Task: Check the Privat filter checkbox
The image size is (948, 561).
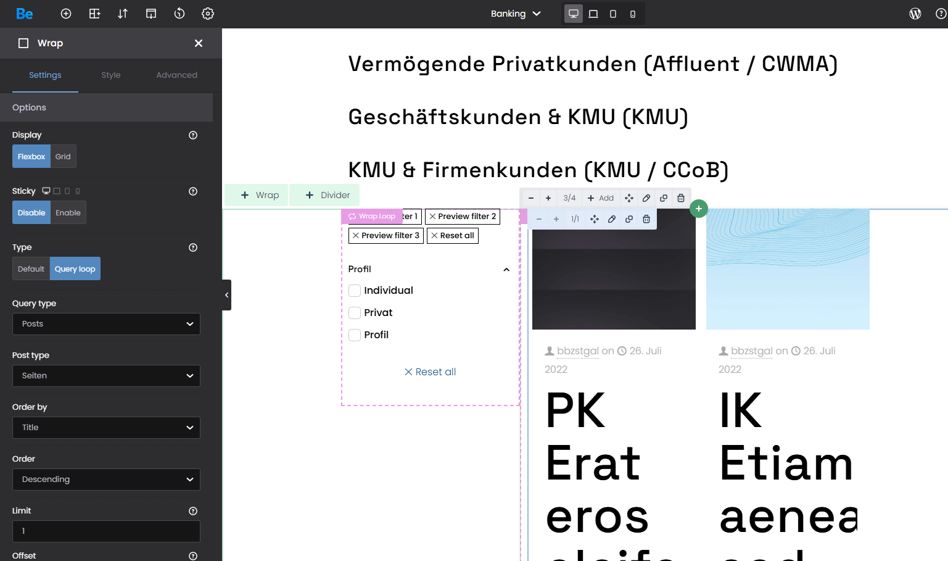Action: [355, 313]
